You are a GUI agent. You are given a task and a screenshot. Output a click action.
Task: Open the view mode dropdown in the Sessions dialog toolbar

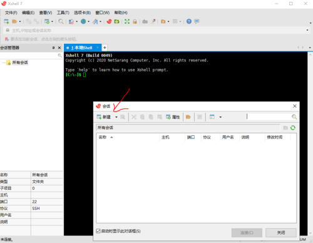(x=220, y=117)
